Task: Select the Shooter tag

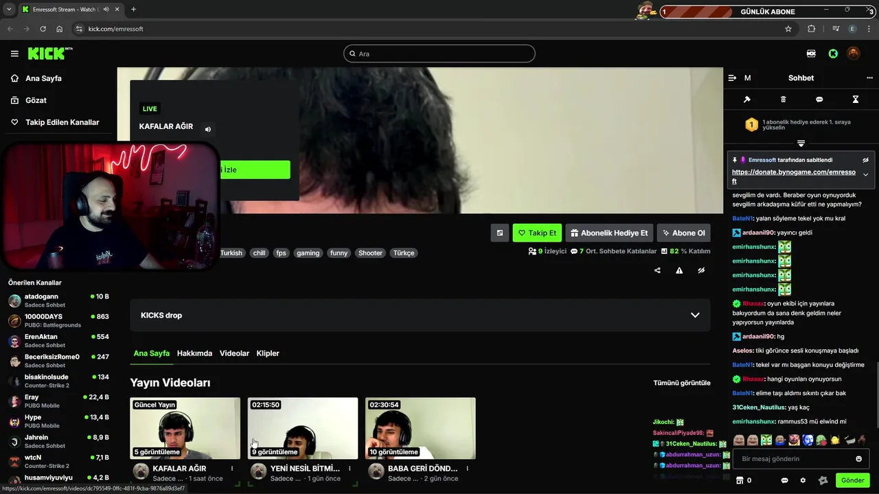Action: [370, 253]
